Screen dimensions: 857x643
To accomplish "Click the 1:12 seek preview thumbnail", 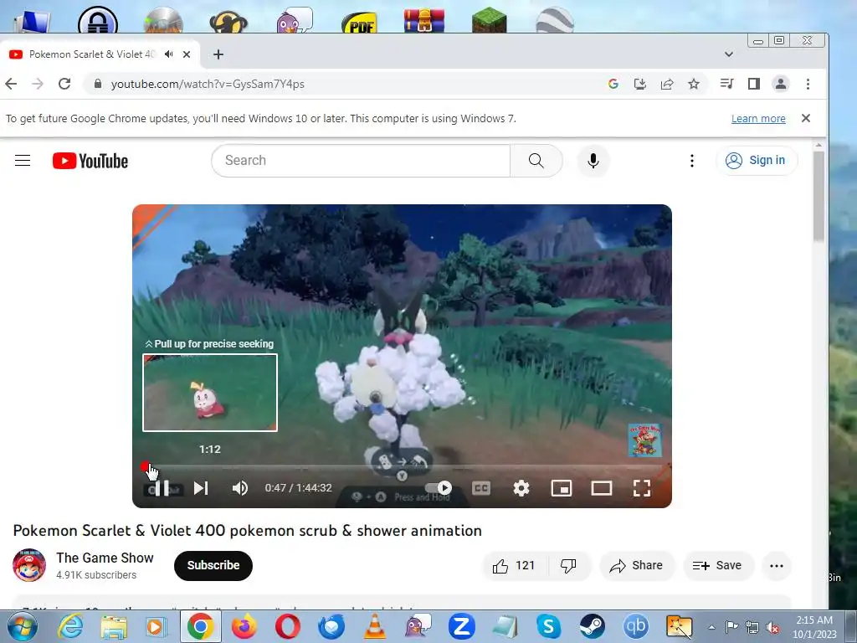I will [210, 393].
